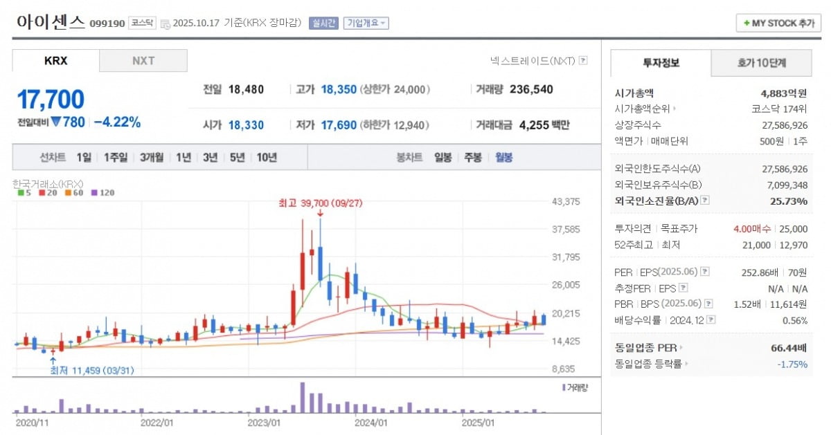The width and height of the screenshot is (831, 435).
Task: Click the help icon next to PER | EPS(2025.06)
Action: [x=704, y=272]
